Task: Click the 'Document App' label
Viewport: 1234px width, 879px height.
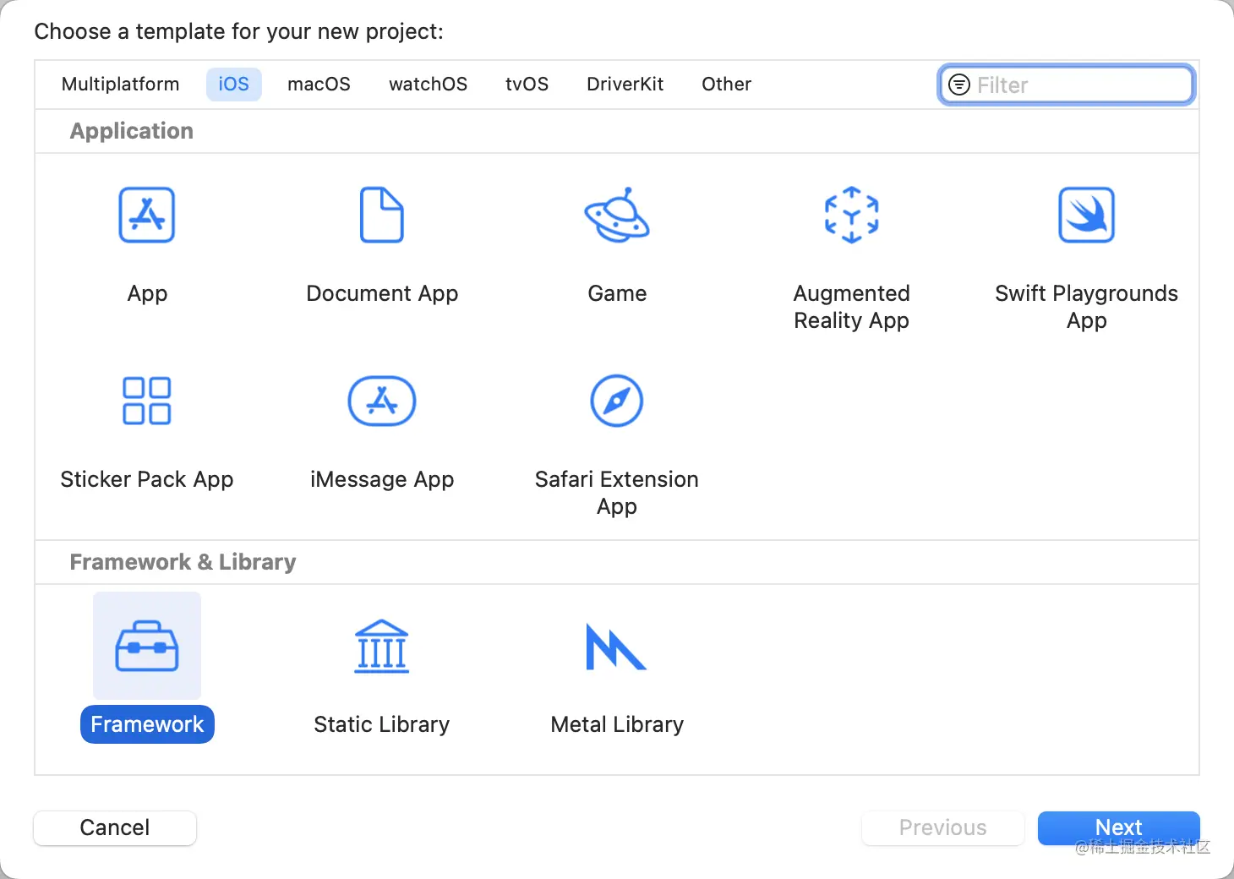Action: click(x=382, y=293)
